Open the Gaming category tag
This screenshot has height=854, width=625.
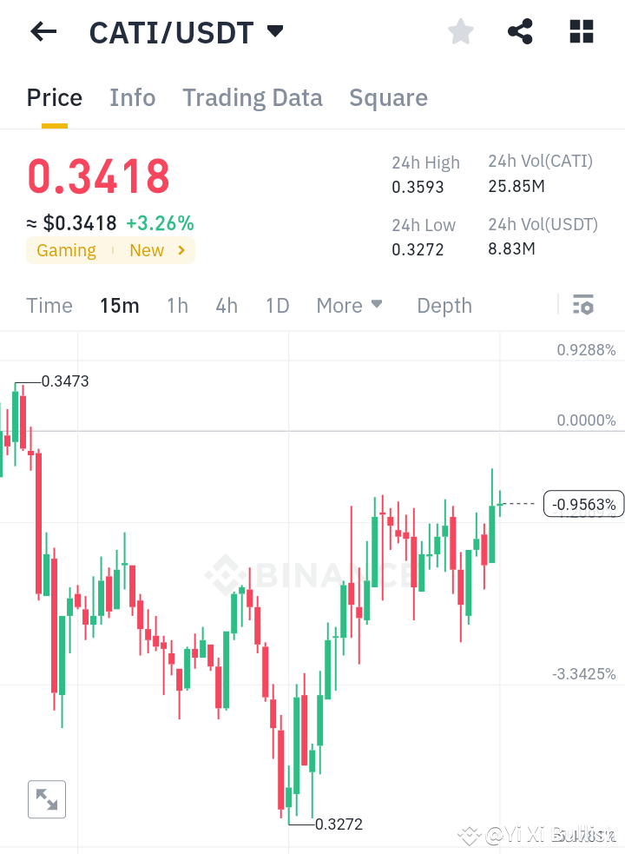click(66, 250)
